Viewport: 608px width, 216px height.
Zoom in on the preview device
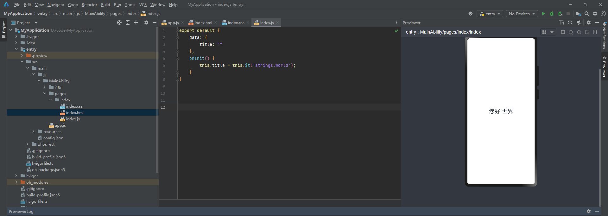pos(579,32)
